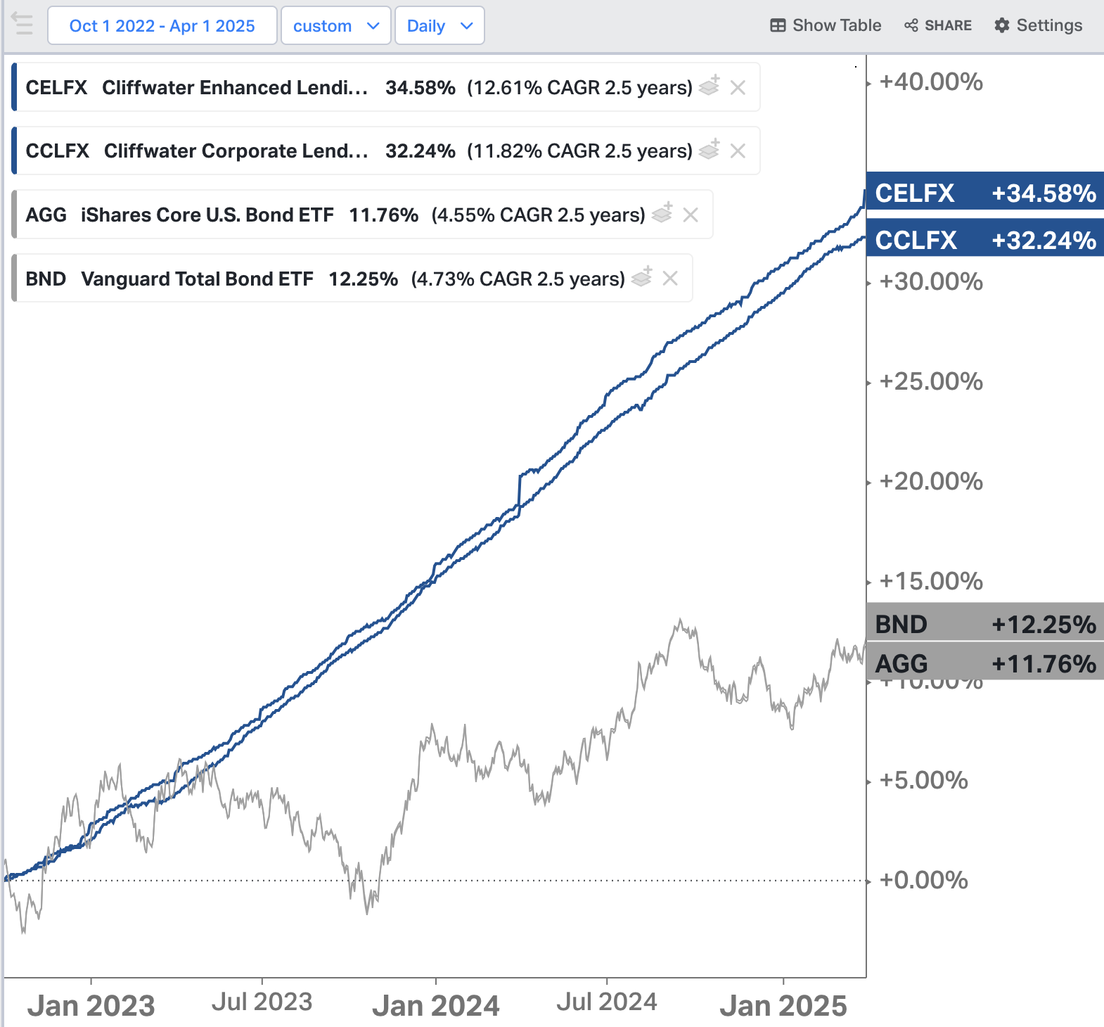Image resolution: width=1104 pixels, height=1027 pixels.
Task: Click the +0.00% y-axis tick
Action: [x=923, y=880]
